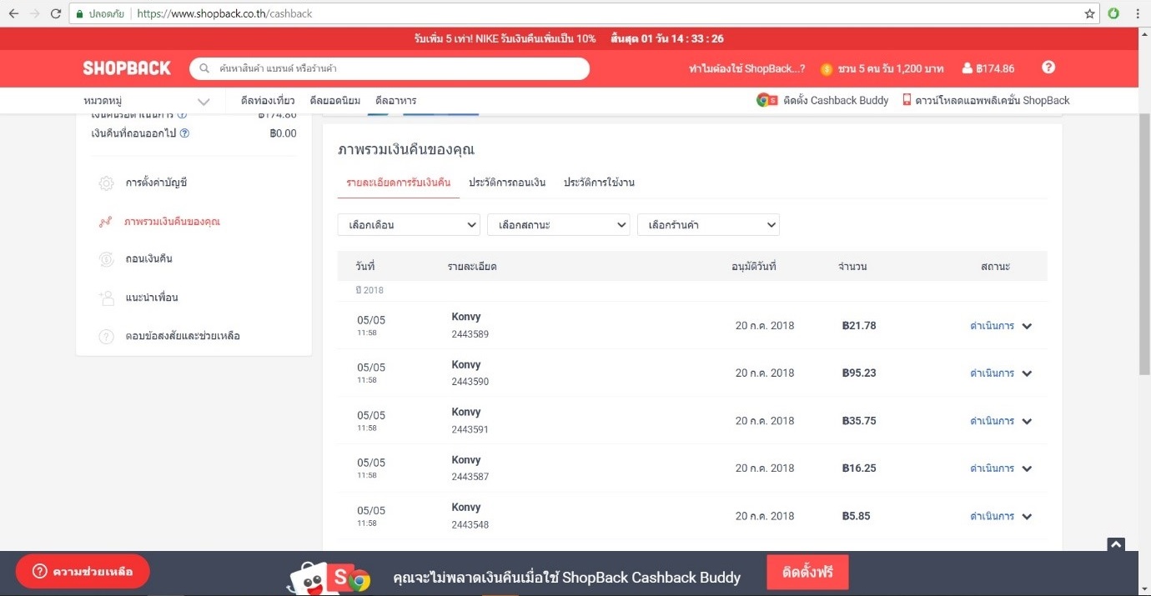
Task: Click the Konvy name on order 2443591
Action: coord(466,412)
